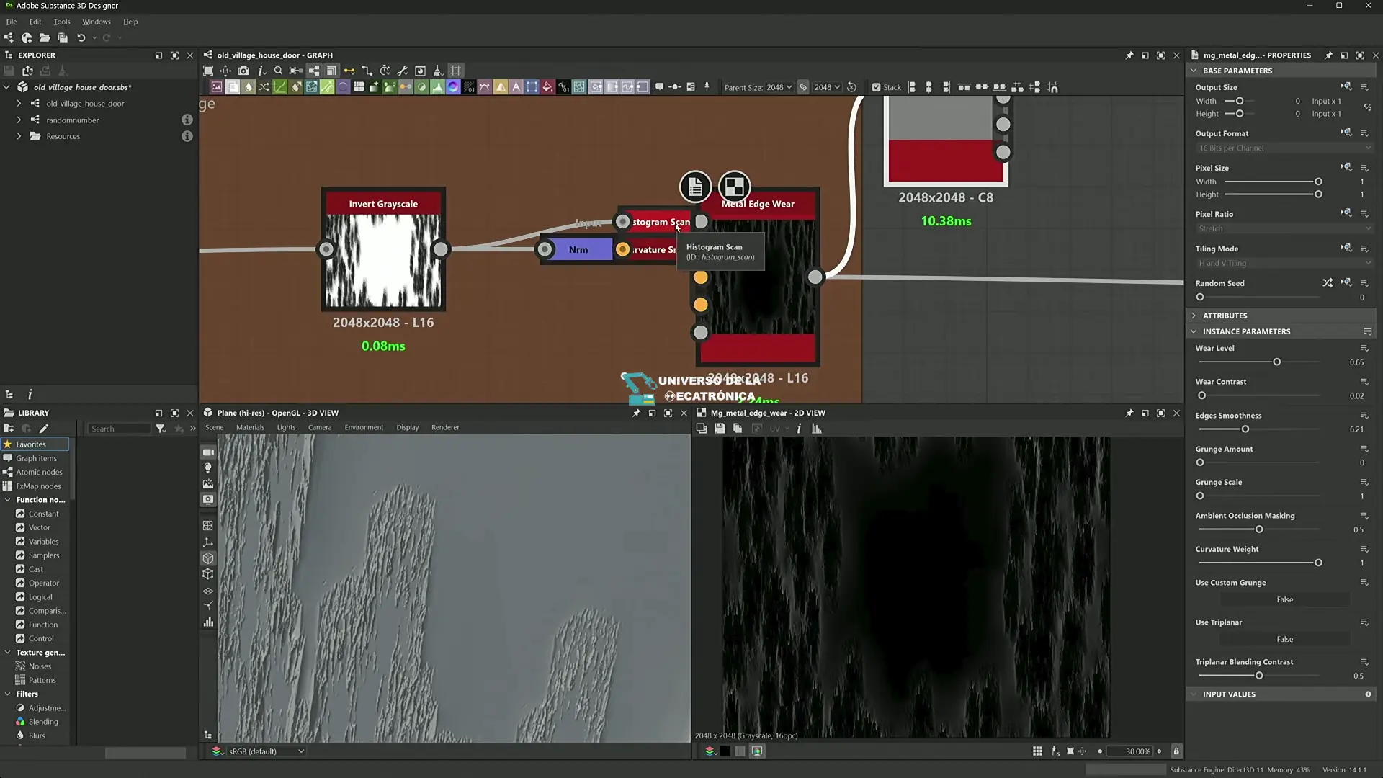Select the Noises category in Library
1383x778 pixels.
pyautogui.click(x=40, y=666)
